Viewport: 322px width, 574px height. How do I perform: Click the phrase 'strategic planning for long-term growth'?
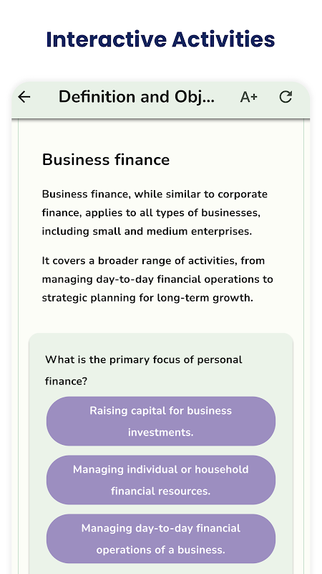click(x=147, y=298)
